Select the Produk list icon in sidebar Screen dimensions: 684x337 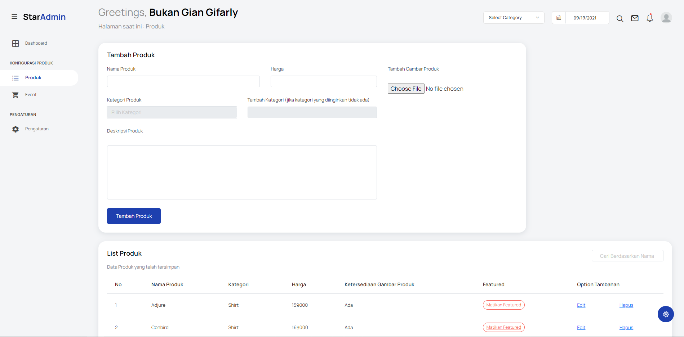pyautogui.click(x=15, y=78)
